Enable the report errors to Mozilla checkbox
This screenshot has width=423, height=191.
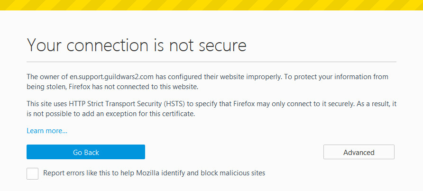coord(32,173)
